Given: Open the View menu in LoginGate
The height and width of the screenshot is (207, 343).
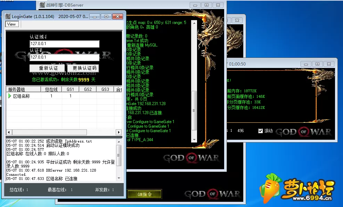Looking at the screenshot, I should 11,24.
